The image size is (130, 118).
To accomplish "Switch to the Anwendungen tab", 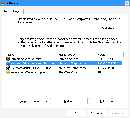I will pyautogui.click(x=12, y=11).
